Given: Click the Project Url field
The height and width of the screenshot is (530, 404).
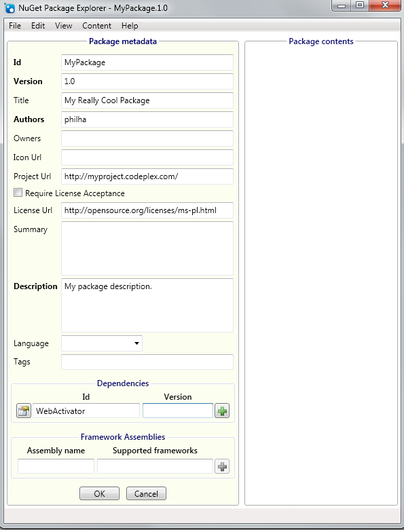Looking at the screenshot, I should point(147,176).
